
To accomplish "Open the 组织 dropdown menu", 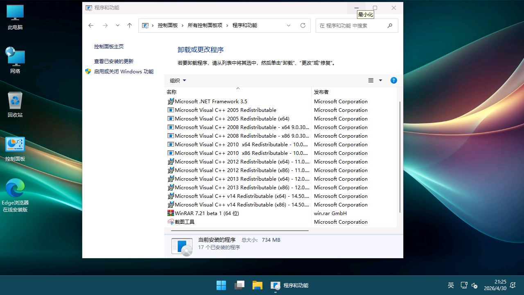I will [178, 80].
